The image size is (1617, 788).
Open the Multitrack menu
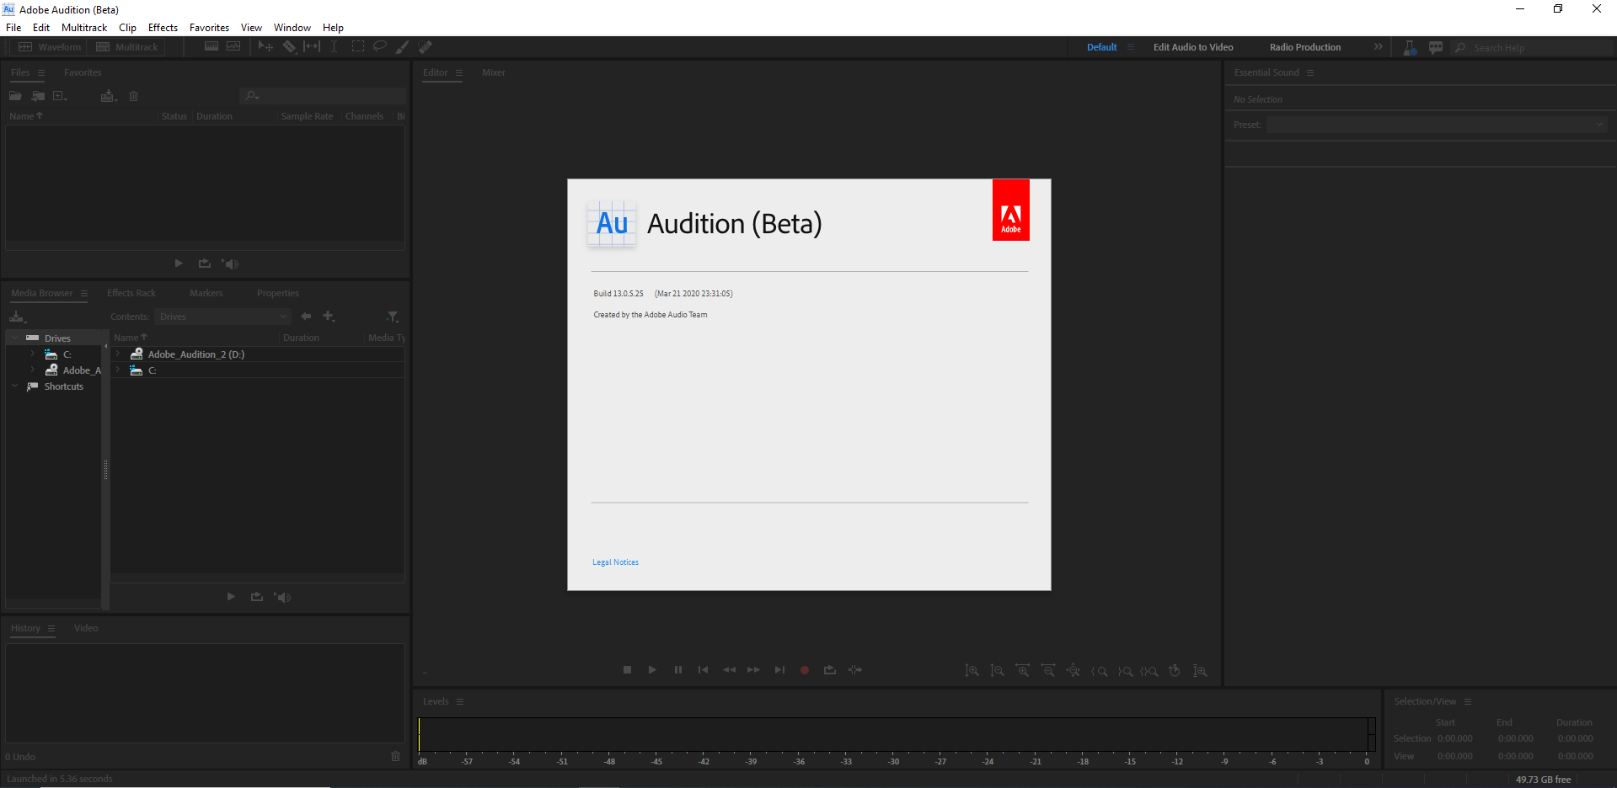(x=84, y=28)
